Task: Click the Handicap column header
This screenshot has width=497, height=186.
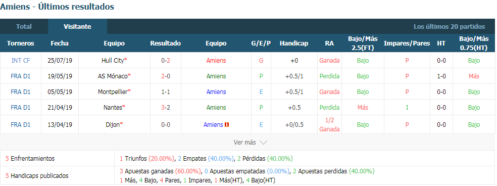Action: coord(294,43)
